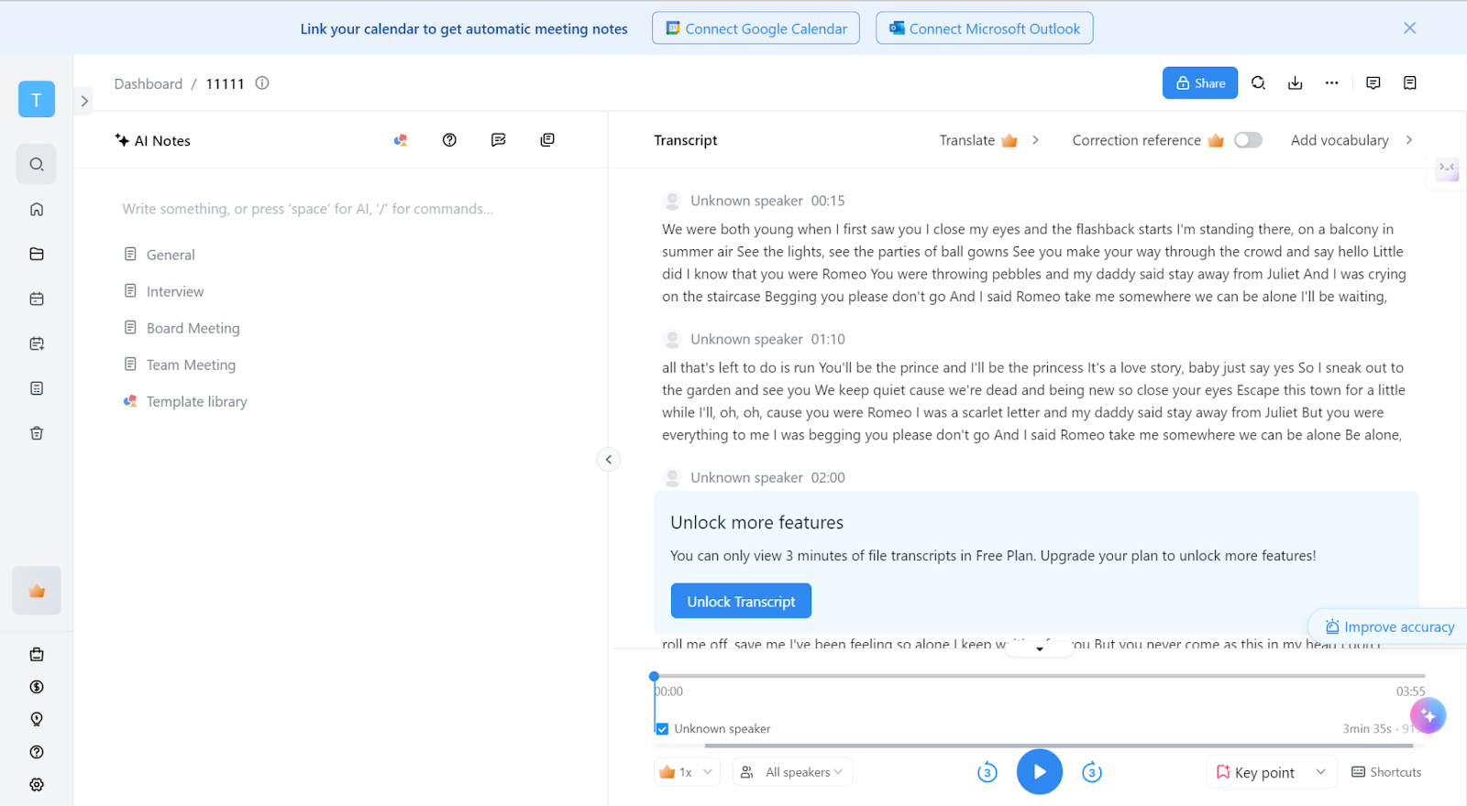Image resolution: width=1467 pixels, height=806 pixels.
Task: Rewind 3 seconds
Action: coord(987,772)
